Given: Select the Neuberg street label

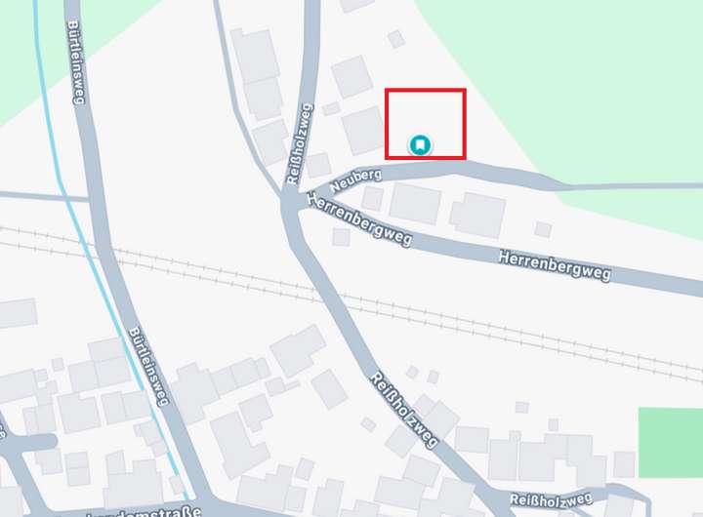Looking at the screenshot, I should click(x=356, y=180).
